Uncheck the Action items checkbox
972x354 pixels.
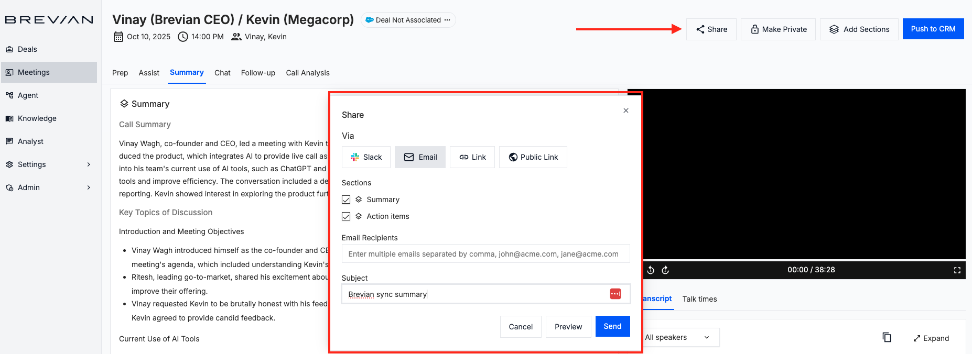tap(346, 216)
